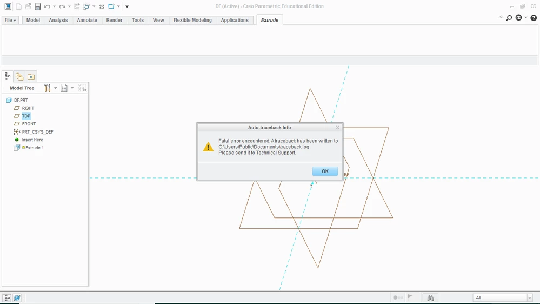Open the redo history dropdown arrow

69,6
